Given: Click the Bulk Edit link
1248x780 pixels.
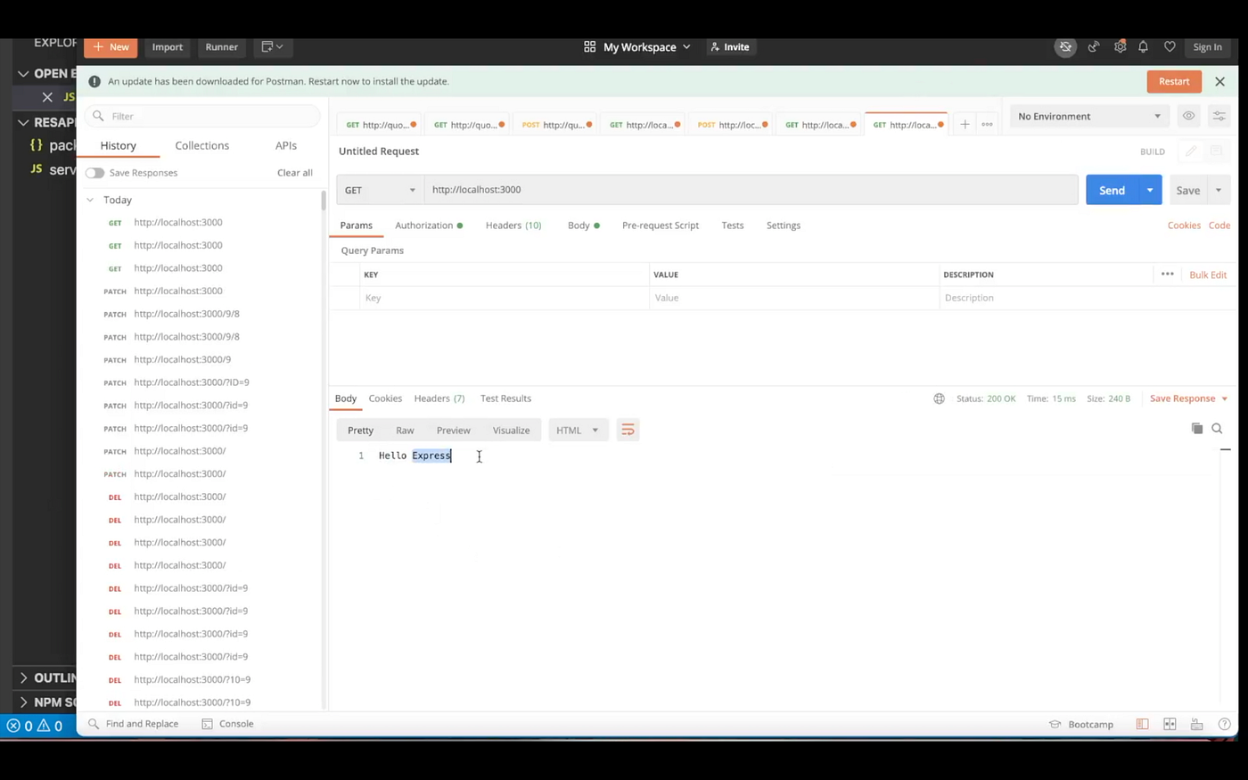Looking at the screenshot, I should 1208,275.
